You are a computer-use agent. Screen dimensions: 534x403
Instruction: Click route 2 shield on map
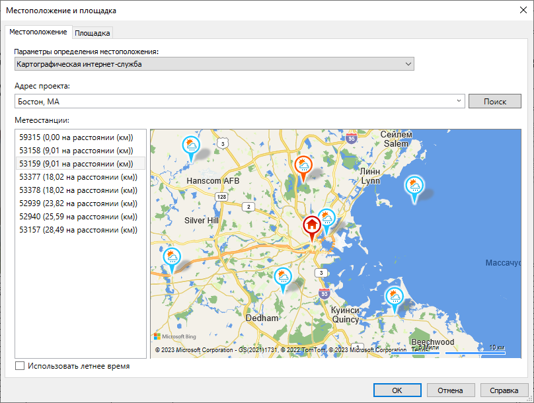(248, 207)
